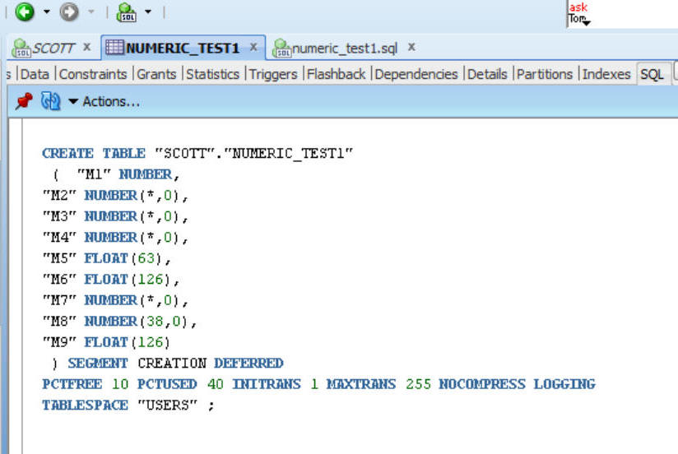Click the green Back navigation arrow
This screenshot has height=454, width=678.
click(x=25, y=12)
